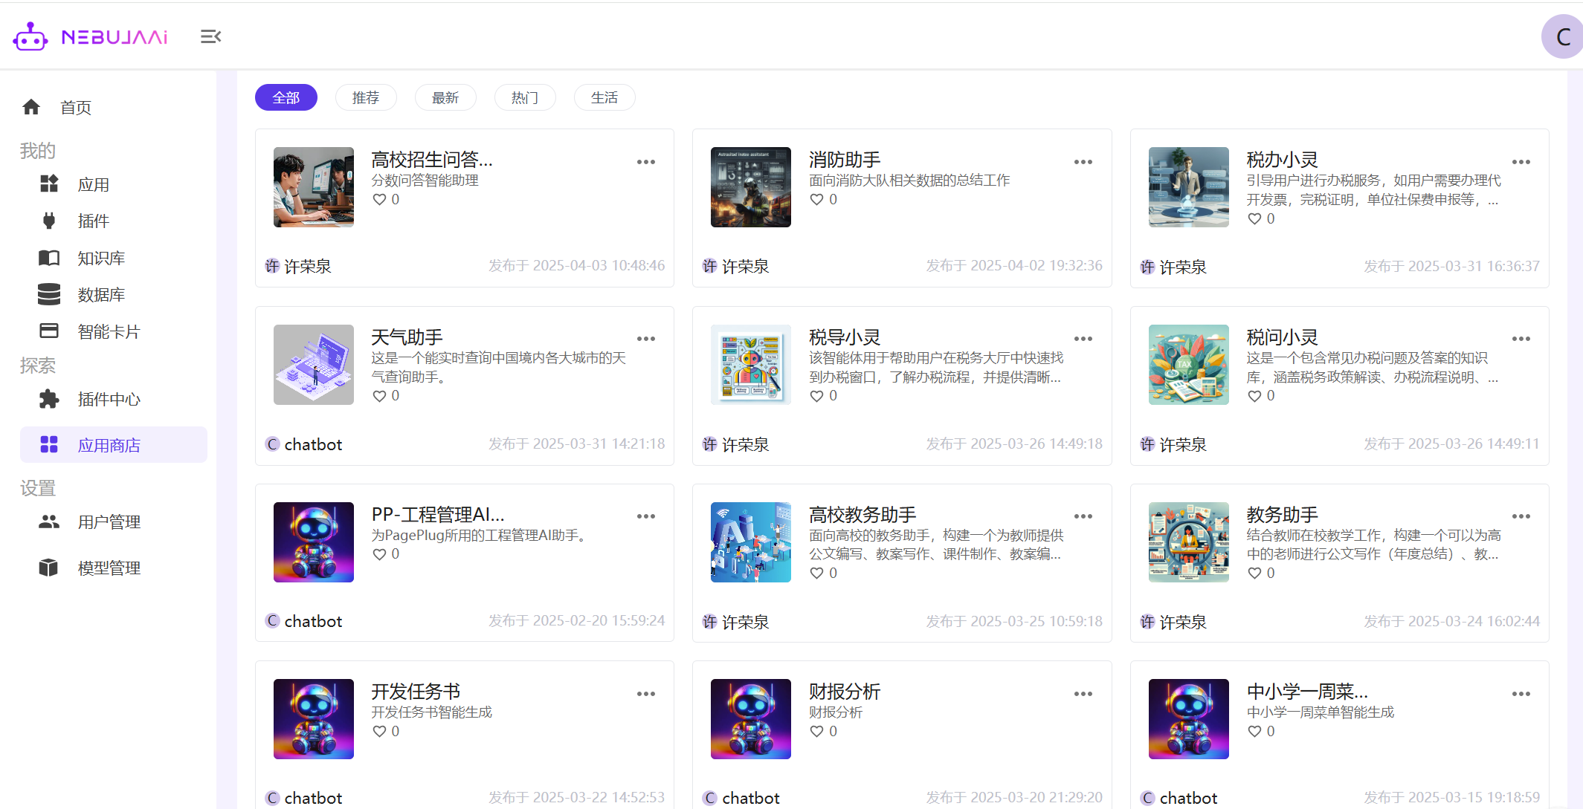Switch to the 推荐 filter tab
The width and height of the screenshot is (1583, 809).
(365, 97)
